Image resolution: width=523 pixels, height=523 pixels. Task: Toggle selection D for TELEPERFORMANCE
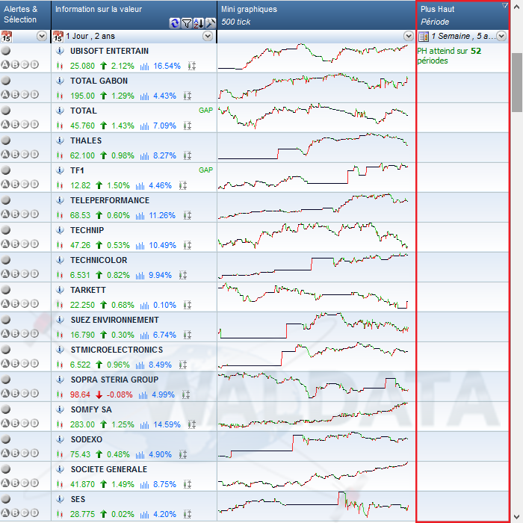[x=34, y=214]
